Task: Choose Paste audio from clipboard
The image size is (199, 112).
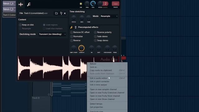Action: point(107,74)
